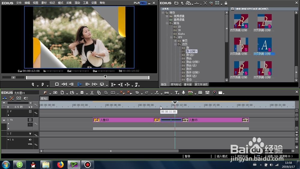This screenshot has width=300, height=169.
Task: Click the ripple delete icon
Action: click(x=130, y=93)
